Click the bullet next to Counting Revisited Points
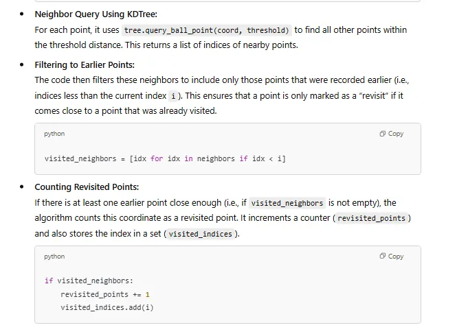The image size is (457, 334). coord(21,187)
